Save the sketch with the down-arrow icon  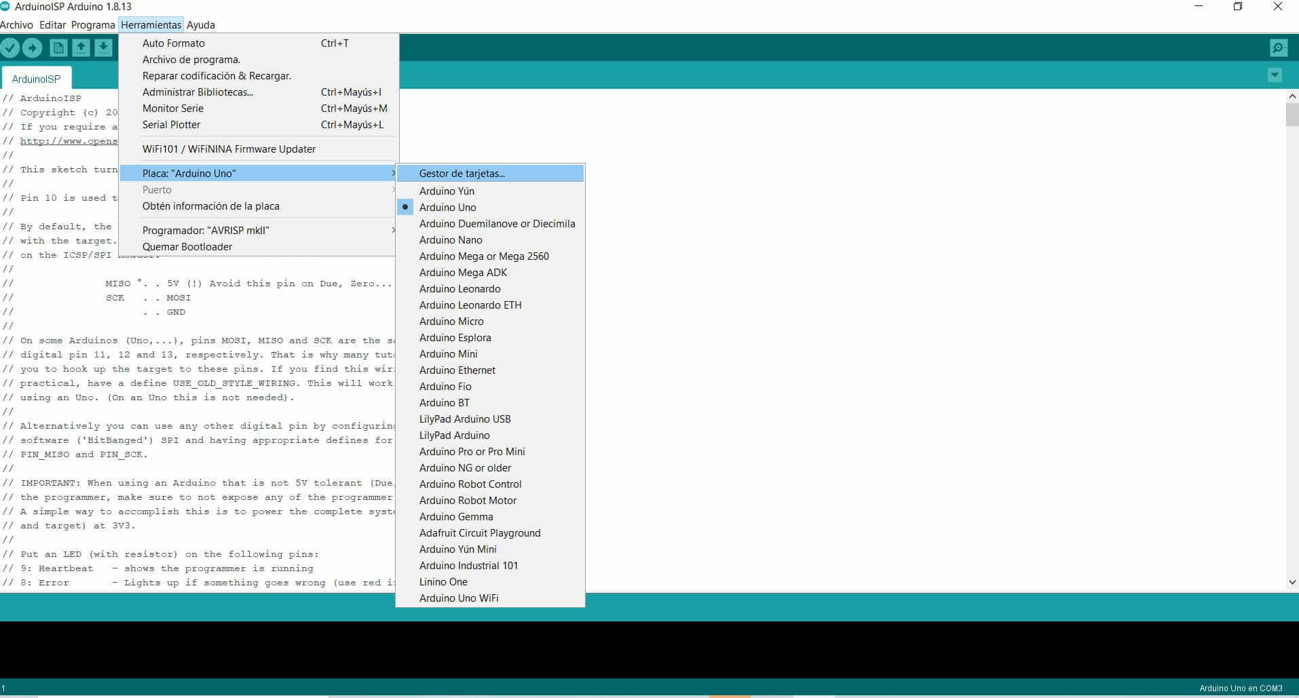(103, 47)
